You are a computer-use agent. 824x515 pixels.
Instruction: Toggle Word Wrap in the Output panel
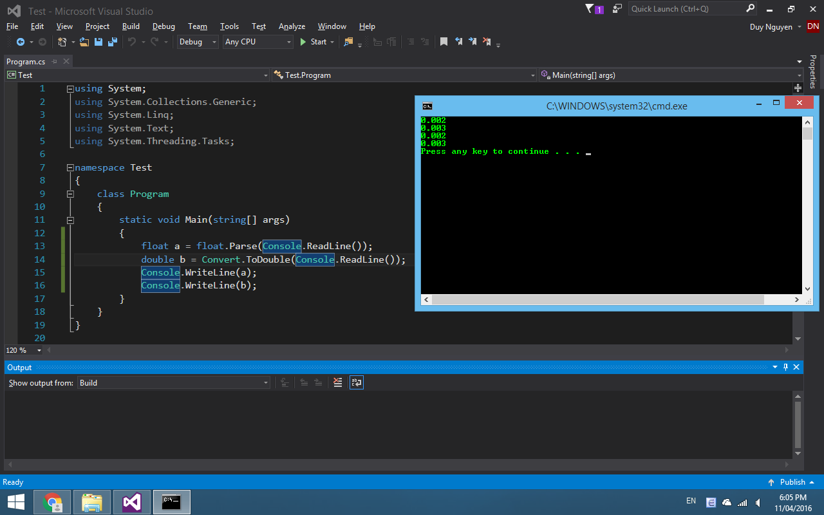[357, 382]
